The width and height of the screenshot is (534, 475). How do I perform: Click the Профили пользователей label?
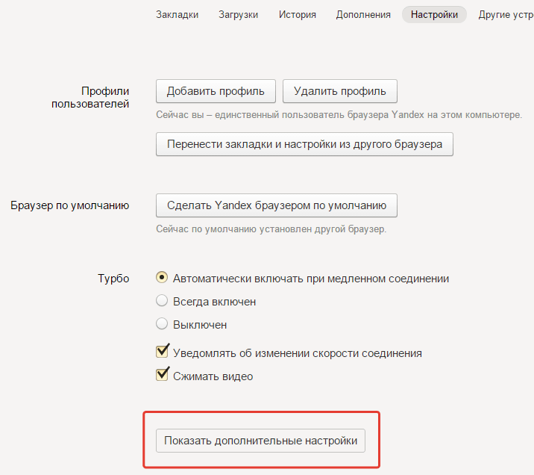(90, 98)
